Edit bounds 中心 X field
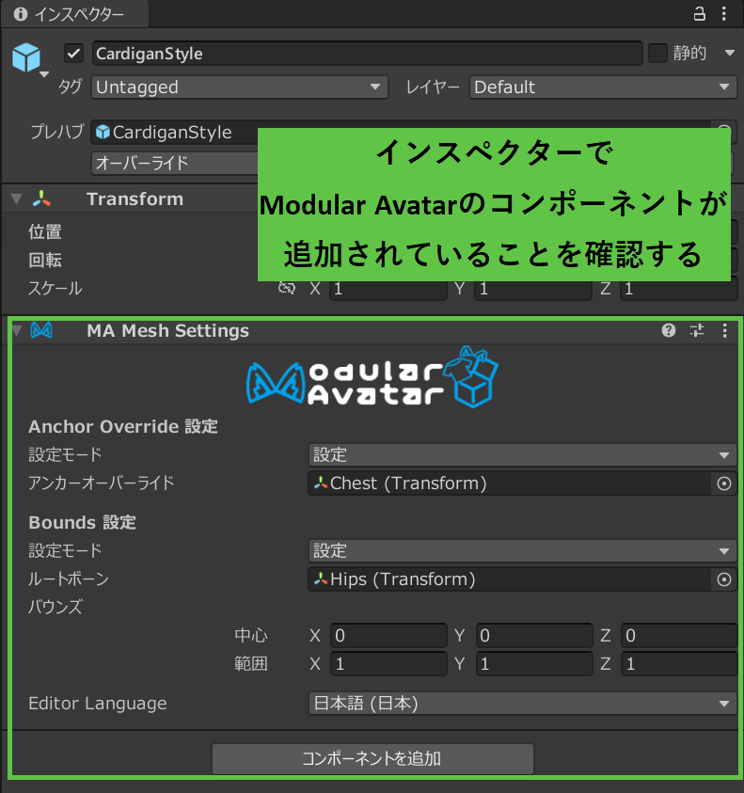Screen dimensions: 744x793 388,635
